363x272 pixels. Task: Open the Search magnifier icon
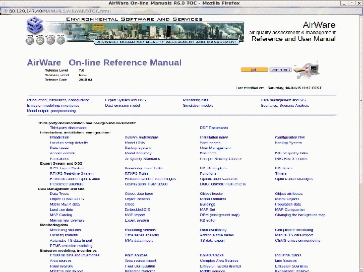pyautogui.click(x=50, y=40)
